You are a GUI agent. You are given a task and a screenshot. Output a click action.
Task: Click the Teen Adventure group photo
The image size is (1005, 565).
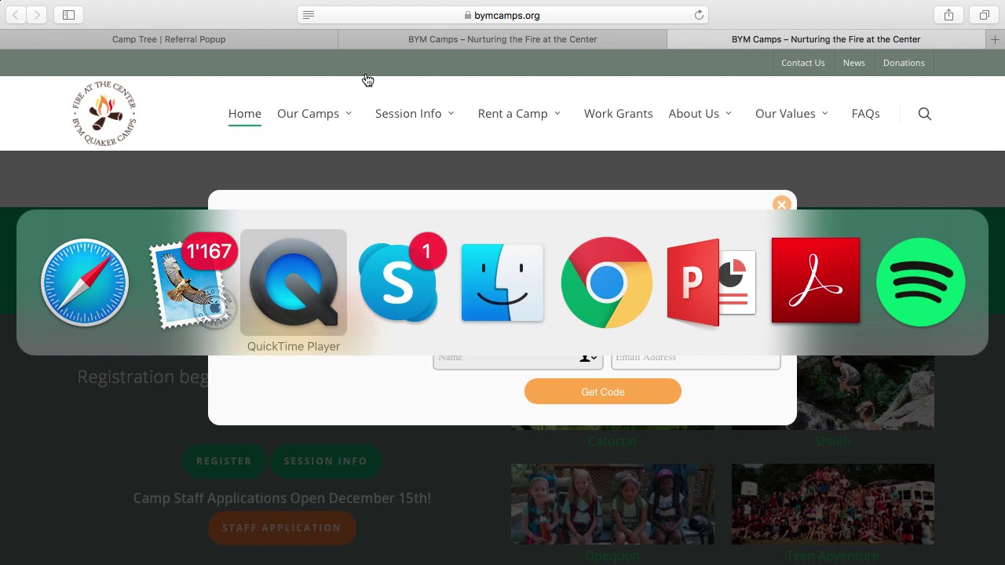point(833,504)
